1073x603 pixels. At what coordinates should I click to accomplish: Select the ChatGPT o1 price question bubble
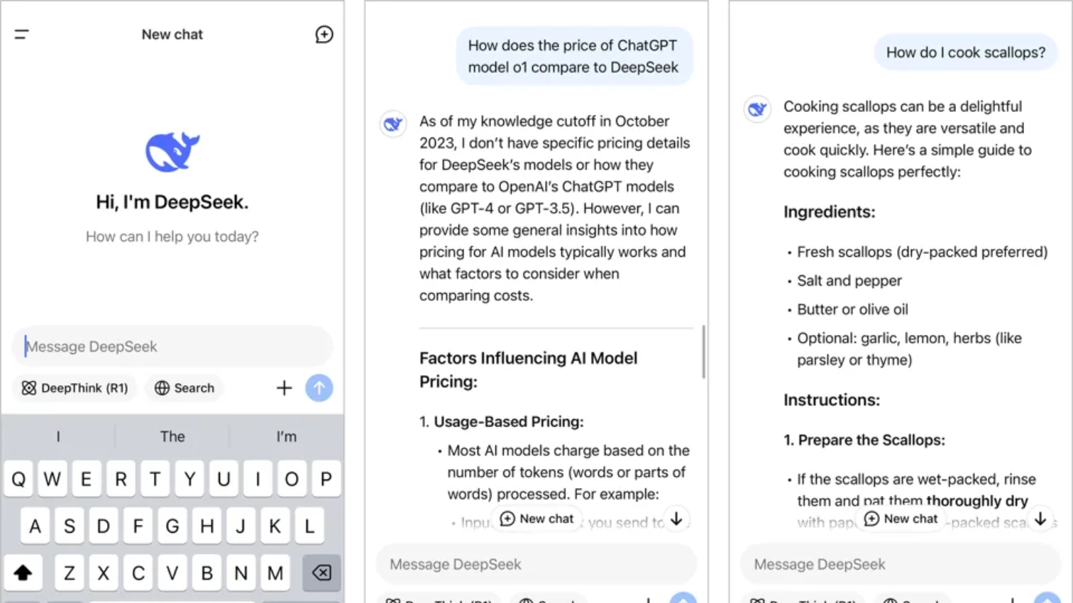pos(573,56)
